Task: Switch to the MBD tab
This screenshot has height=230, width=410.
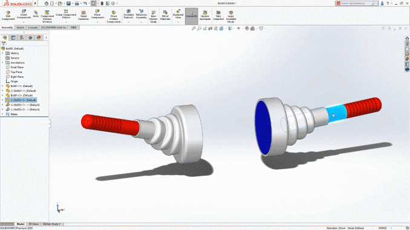Action: click(74, 27)
